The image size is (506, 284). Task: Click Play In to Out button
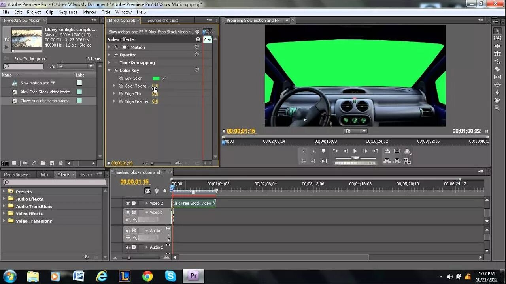click(x=323, y=161)
